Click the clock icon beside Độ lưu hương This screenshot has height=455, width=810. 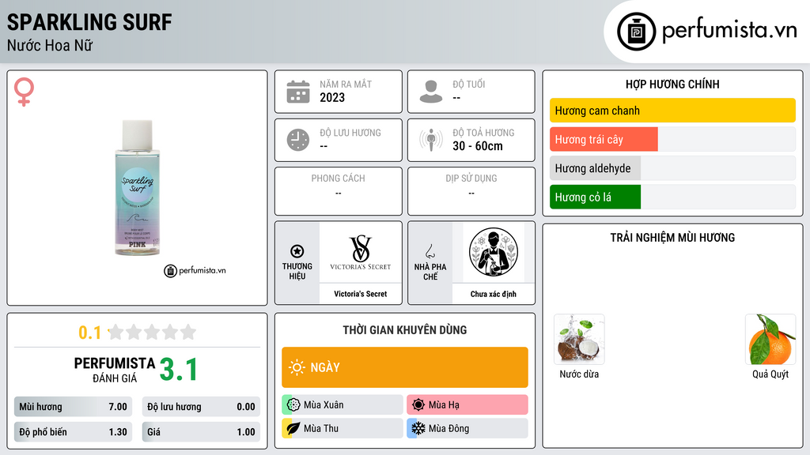(298, 140)
